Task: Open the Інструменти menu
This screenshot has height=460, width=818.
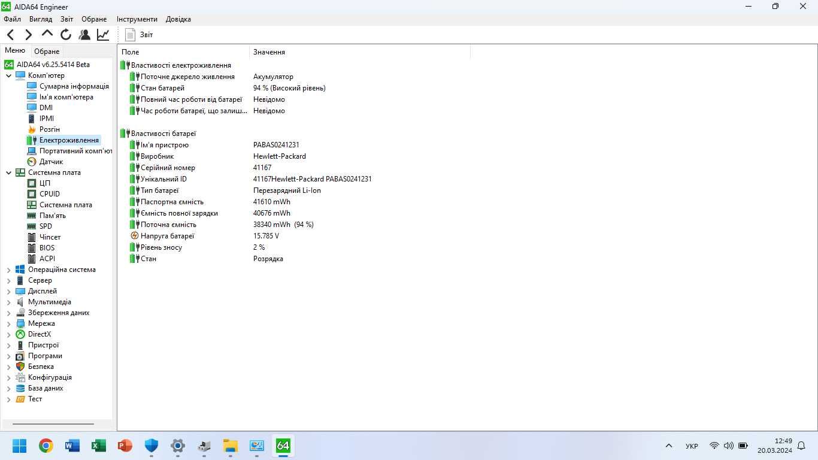Action: click(x=137, y=19)
